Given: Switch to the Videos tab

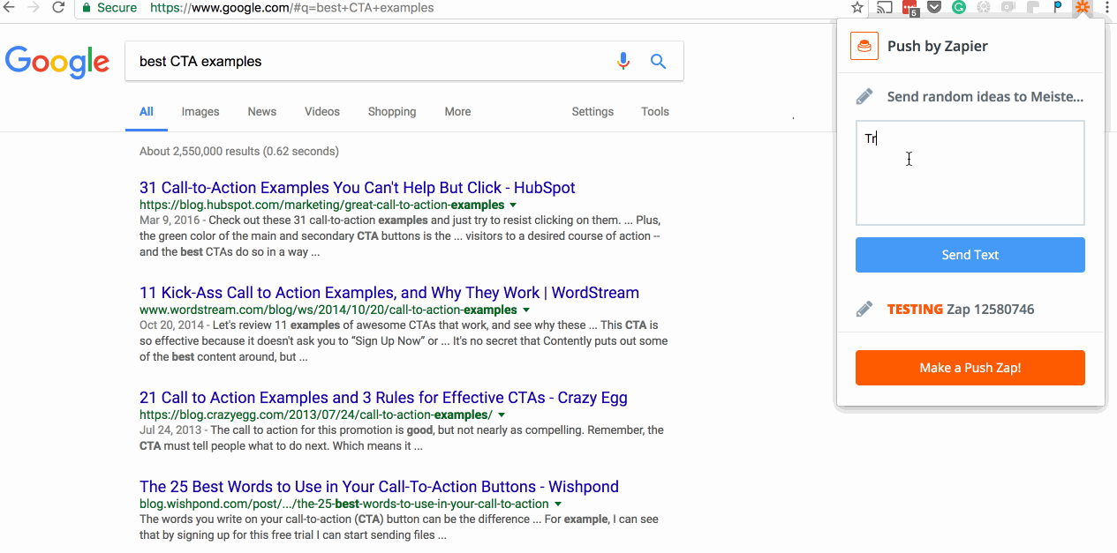Looking at the screenshot, I should (x=322, y=111).
